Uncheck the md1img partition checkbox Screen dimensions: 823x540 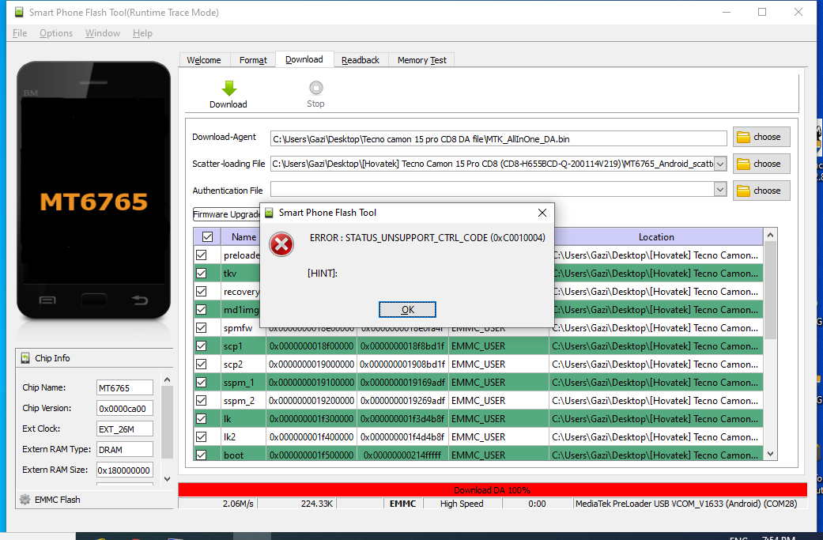[x=201, y=310]
